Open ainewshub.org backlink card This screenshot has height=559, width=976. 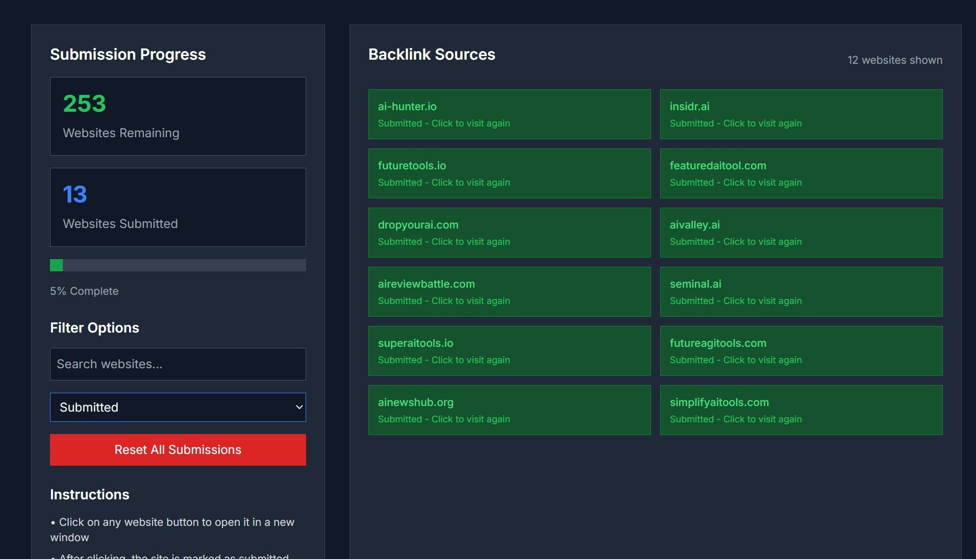coord(509,410)
